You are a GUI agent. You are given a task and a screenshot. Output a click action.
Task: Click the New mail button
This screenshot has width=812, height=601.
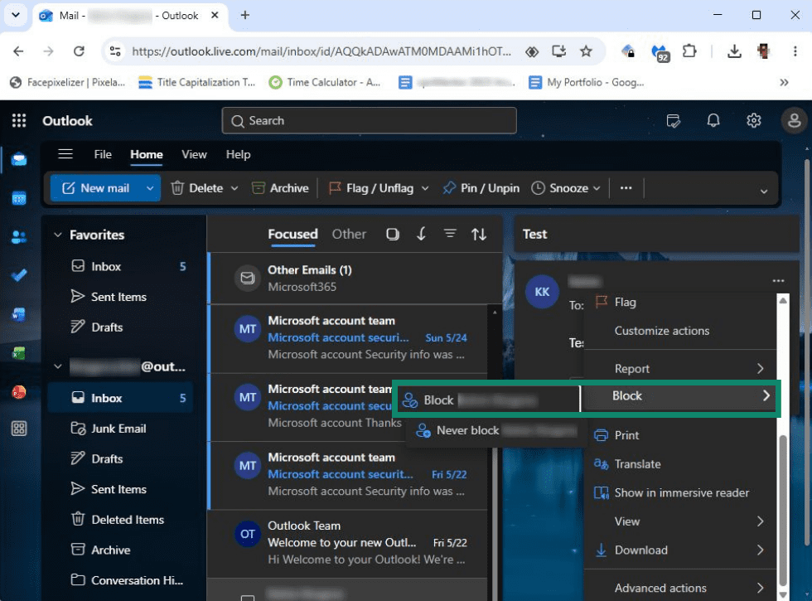tap(96, 188)
